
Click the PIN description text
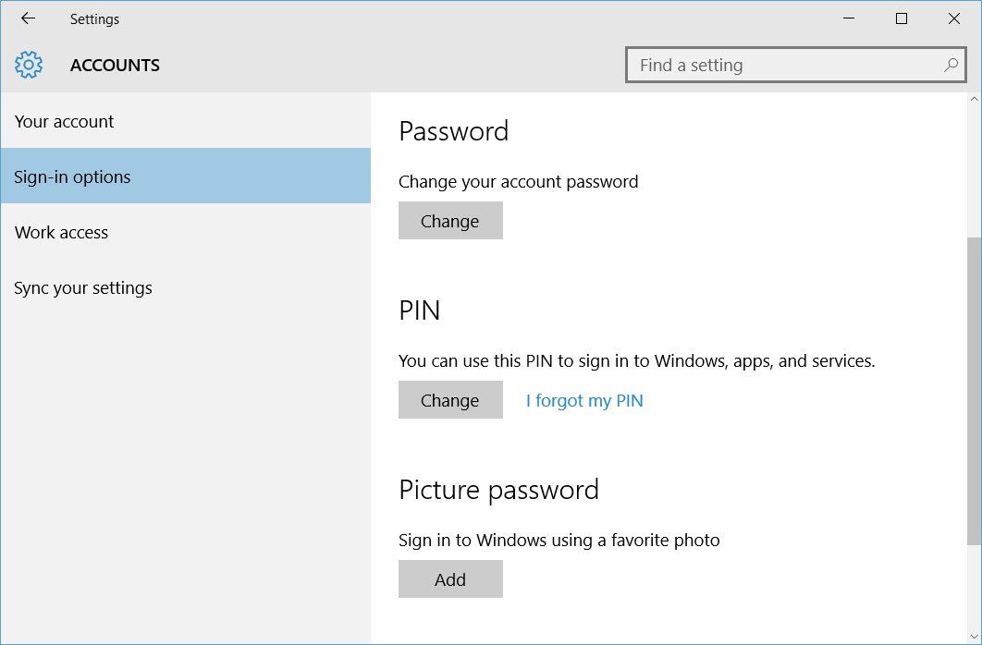point(636,360)
